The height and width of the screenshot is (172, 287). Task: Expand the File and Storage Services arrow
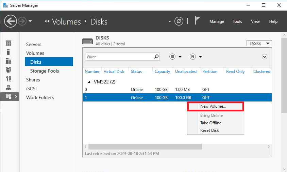click(x=16, y=96)
